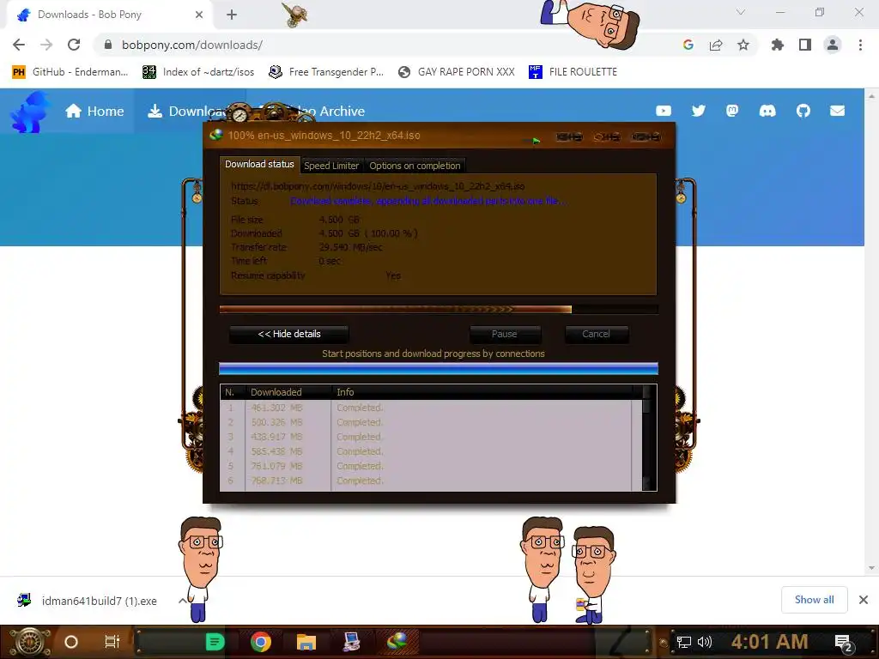Open Bob Pony's GitHub icon
Screen dimensions: 879x659
803,111
